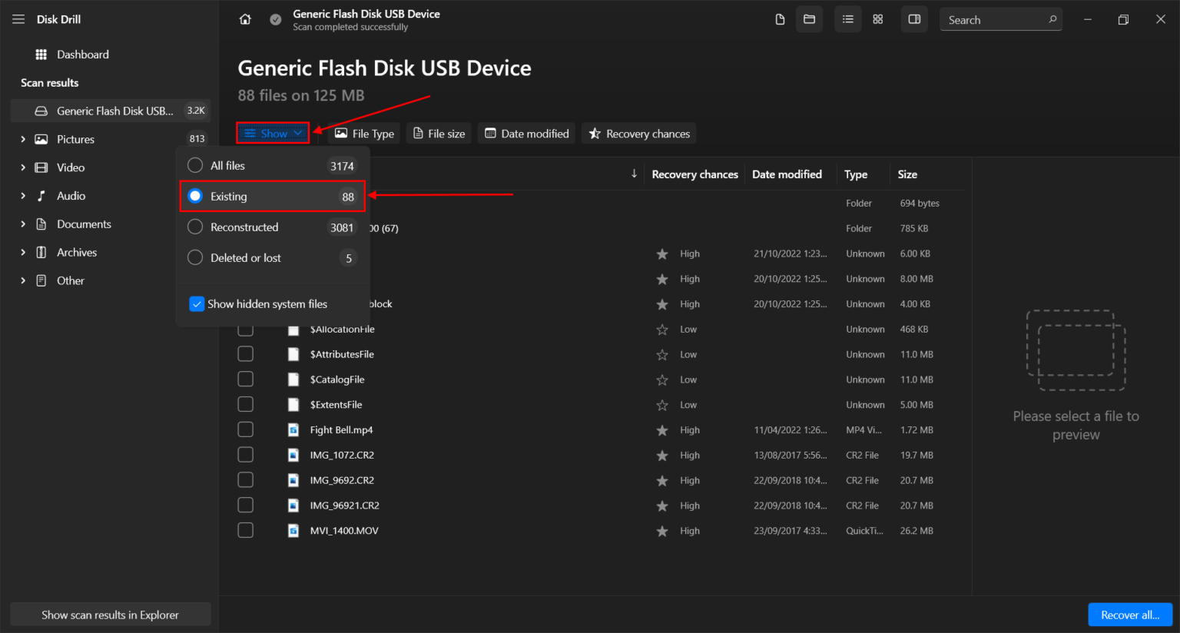This screenshot has width=1180, height=633.
Task: Open the Show filter dropdown
Action: point(272,132)
